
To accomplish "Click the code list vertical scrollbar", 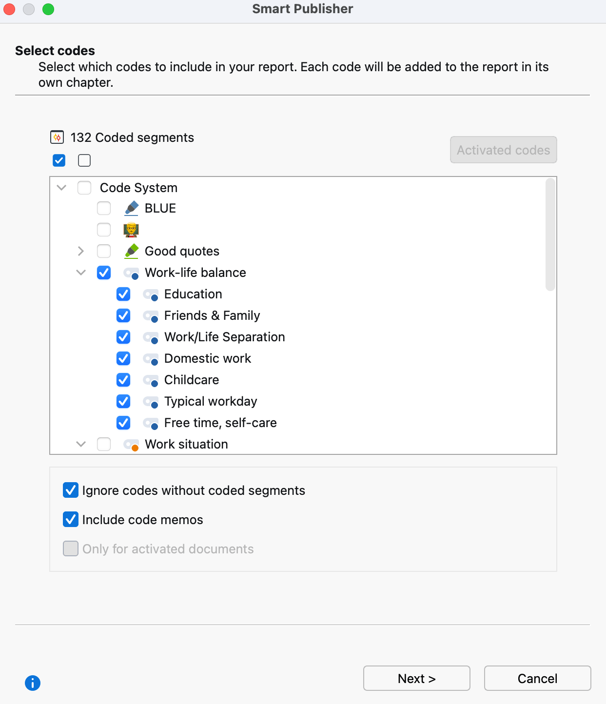I will (x=550, y=235).
